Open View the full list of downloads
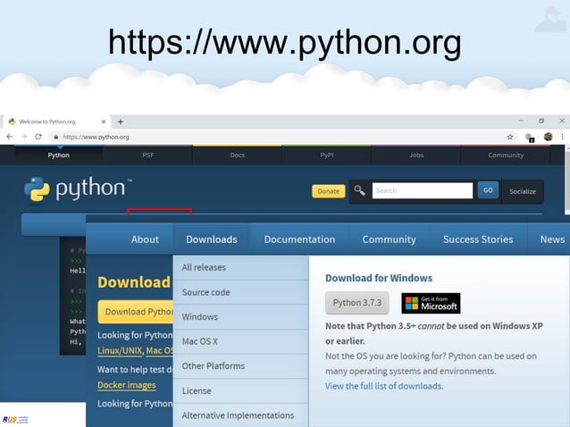Screen dimensions: 570x427 tap(384, 386)
